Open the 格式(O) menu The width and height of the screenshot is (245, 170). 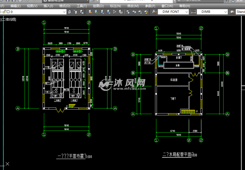click(65, 6)
